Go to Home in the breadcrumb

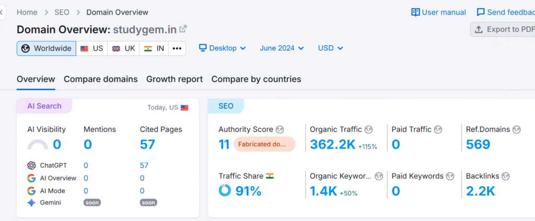click(27, 13)
